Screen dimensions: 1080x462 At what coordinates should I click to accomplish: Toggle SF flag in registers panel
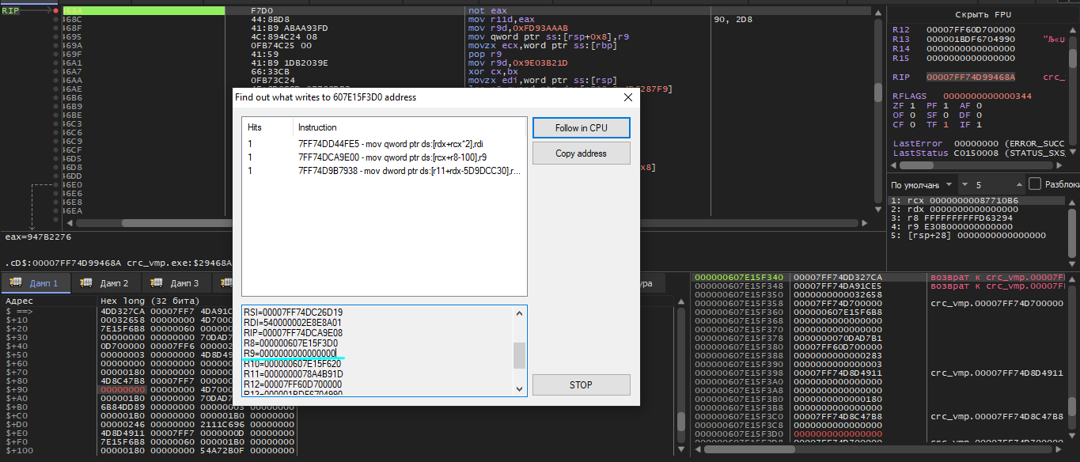click(x=937, y=115)
